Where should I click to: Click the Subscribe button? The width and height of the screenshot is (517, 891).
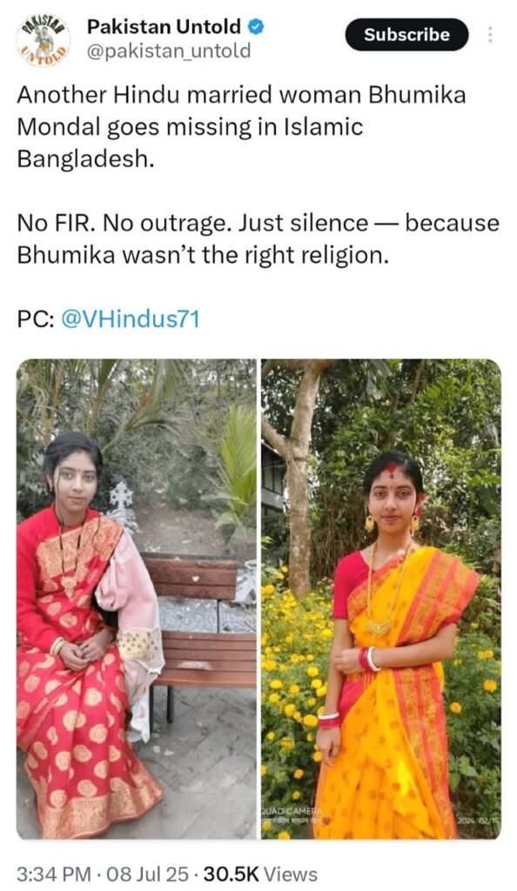coord(406,35)
